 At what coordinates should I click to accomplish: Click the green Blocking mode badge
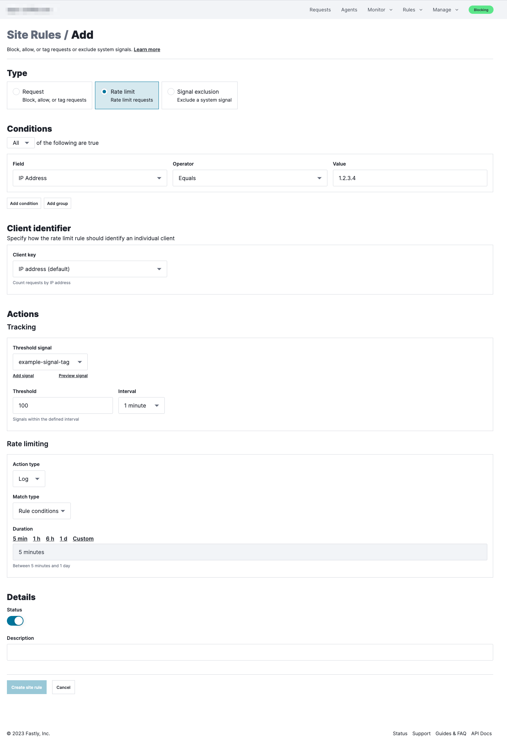481,10
